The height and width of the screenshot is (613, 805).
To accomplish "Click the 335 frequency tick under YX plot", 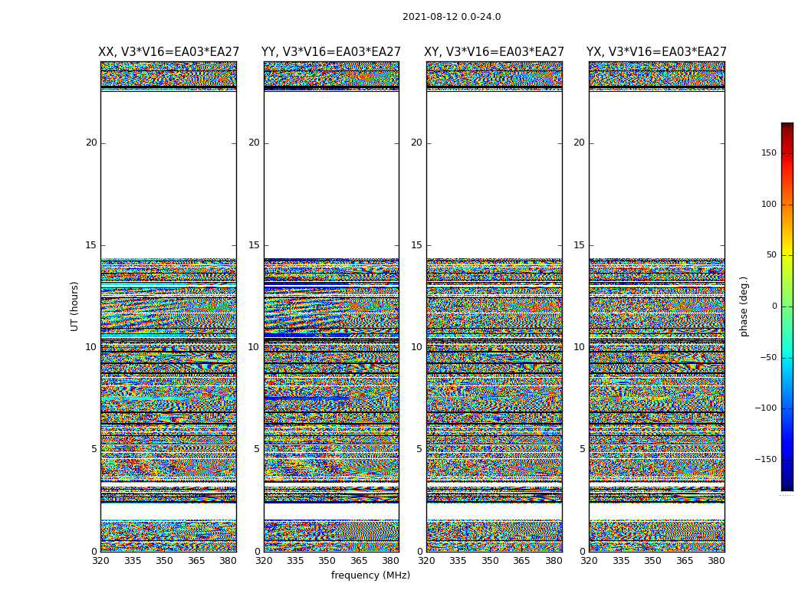I will [621, 561].
